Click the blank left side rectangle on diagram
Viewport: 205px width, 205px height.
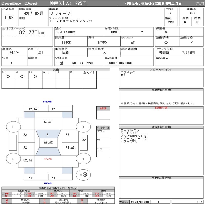tap(13, 142)
